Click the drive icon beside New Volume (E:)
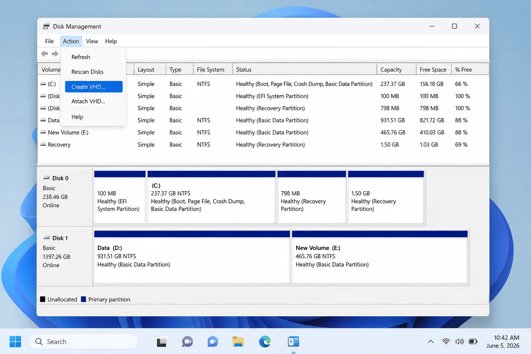Screen dimensions: 531x354 [43, 132]
